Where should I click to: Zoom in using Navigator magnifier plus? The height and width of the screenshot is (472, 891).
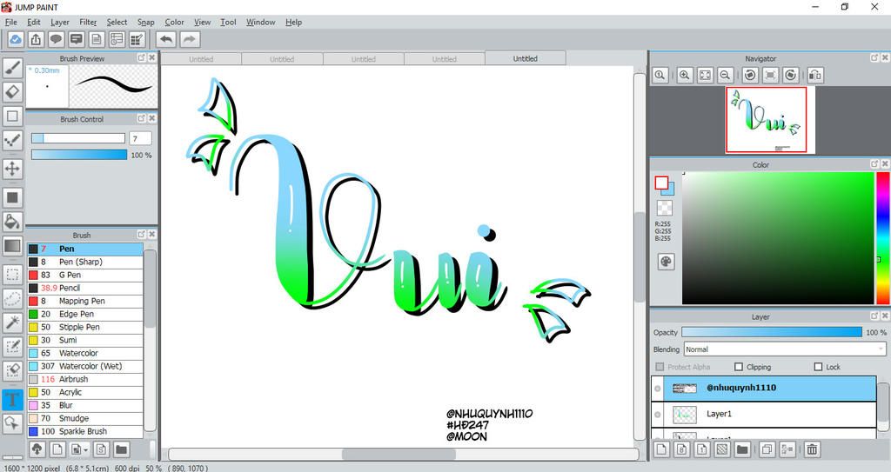(x=684, y=75)
